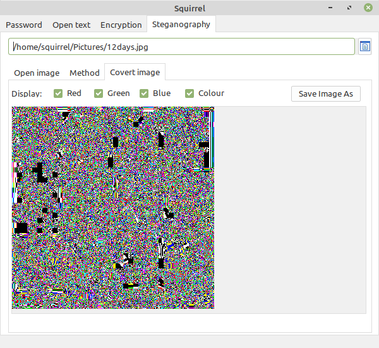Viewport: 379px width, 348px height.
Task: Switch to the Password tab
Action: coord(24,25)
